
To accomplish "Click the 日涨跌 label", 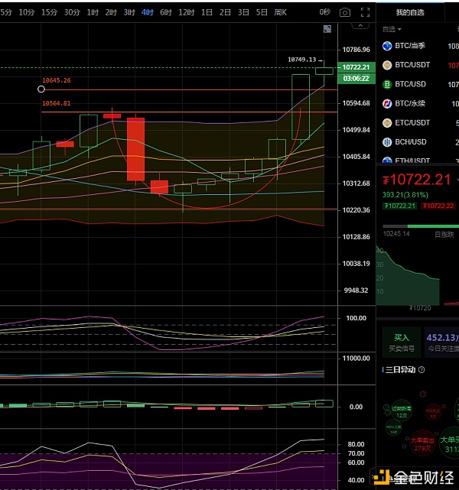I will pos(444,235).
